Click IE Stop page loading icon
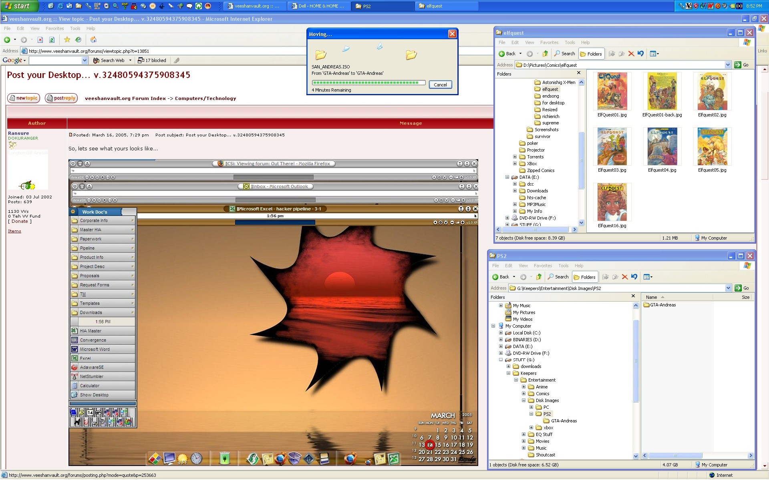769x480 pixels. 40,40
